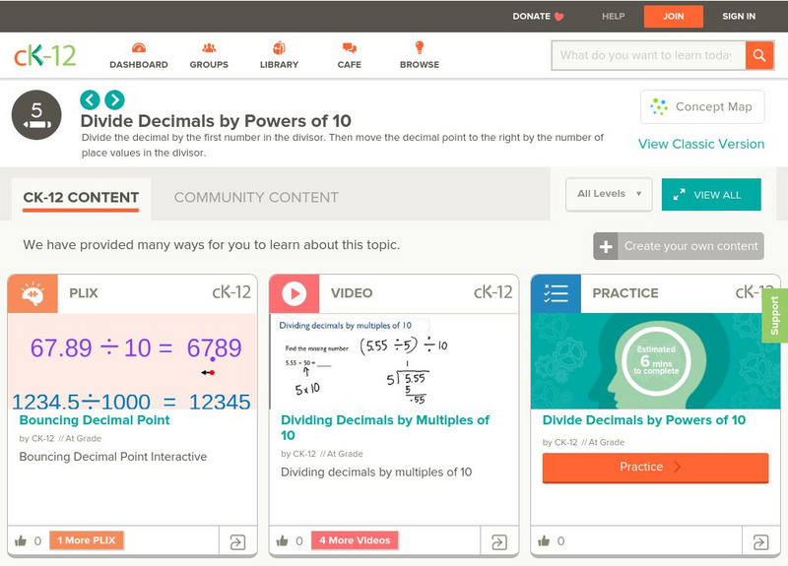Viewport: 788px width, 566px height.
Task: Click the Video play icon
Action: (x=294, y=293)
